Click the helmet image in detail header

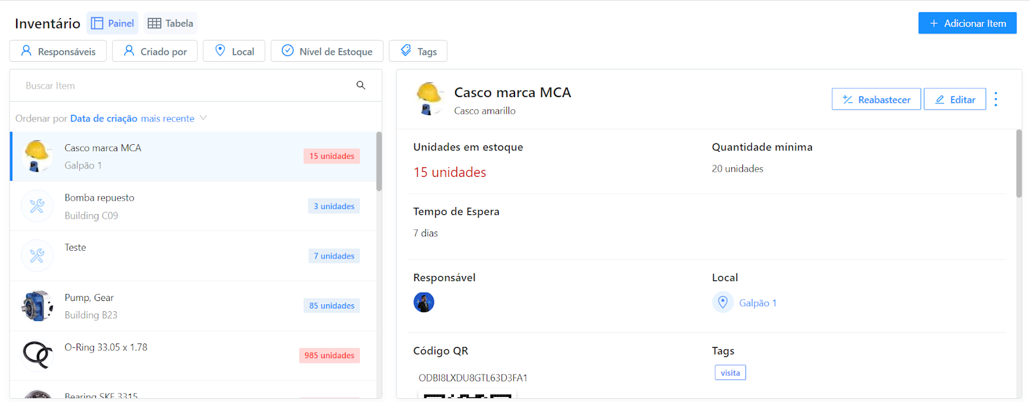pyautogui.click(x=429, y=99)
